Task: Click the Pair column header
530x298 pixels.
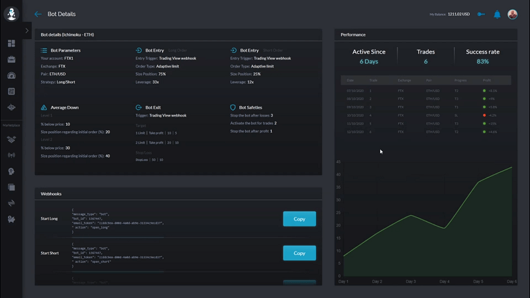Action: (429, 80)
